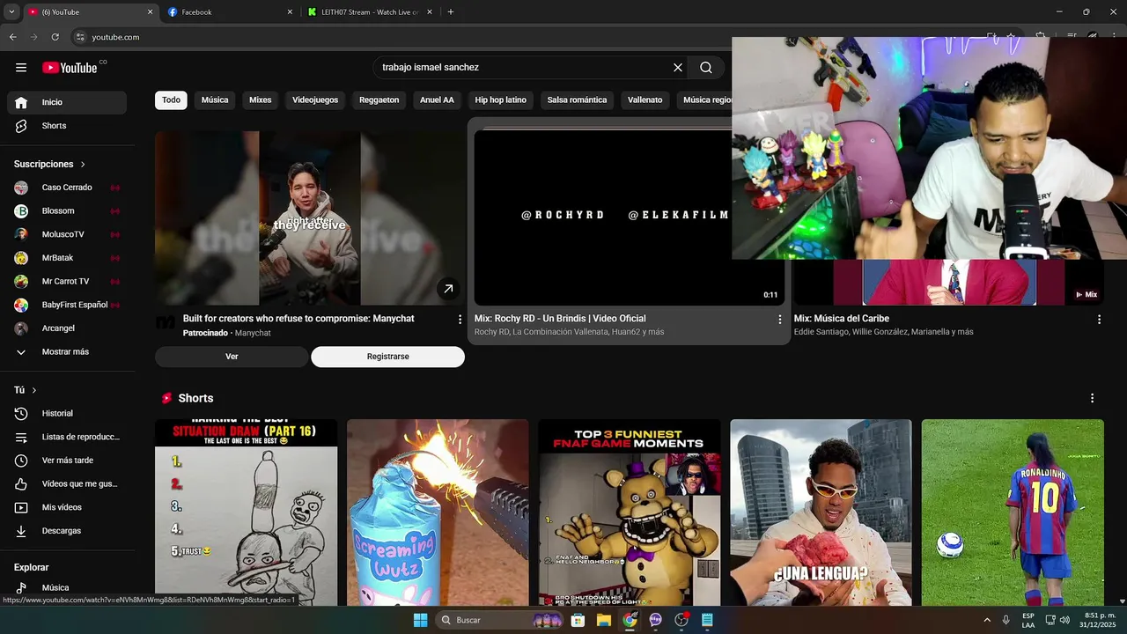Select the Vallenato filter chip
1127x634 pixels.
[x=645, y=100]
